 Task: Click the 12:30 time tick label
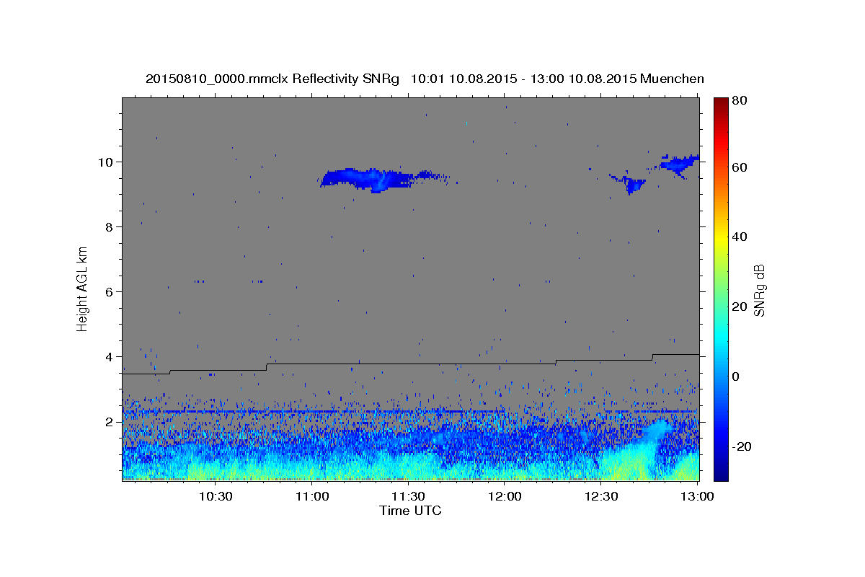601,496
